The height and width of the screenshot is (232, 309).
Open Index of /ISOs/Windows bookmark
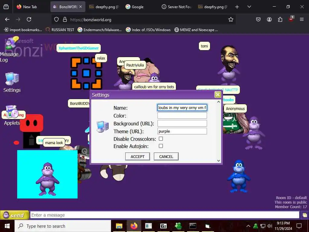pyautogui.click(x=148, y=30)
